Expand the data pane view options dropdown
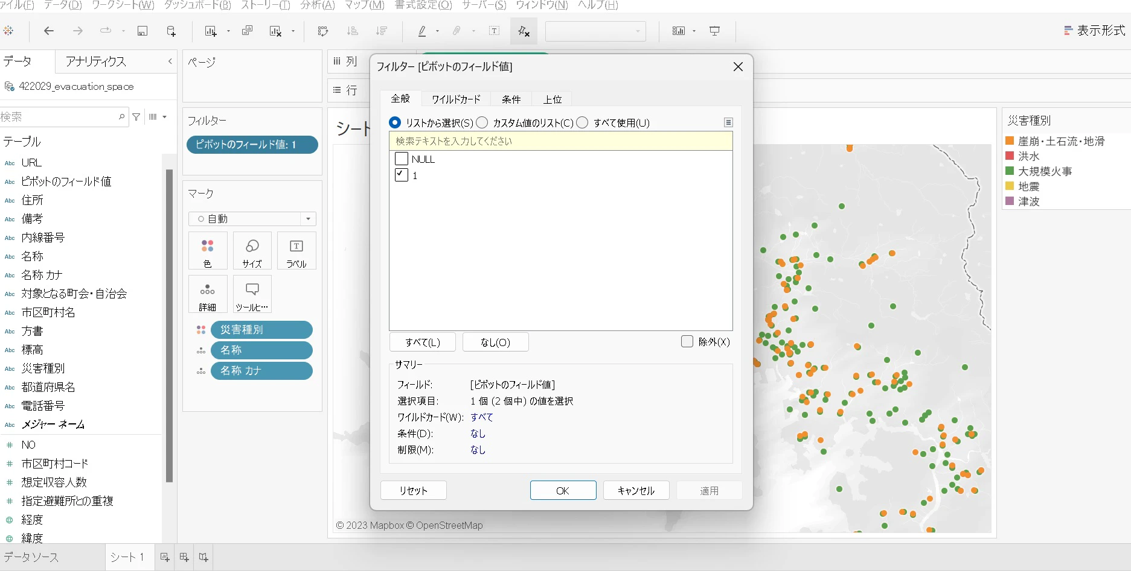 [158, 117]
